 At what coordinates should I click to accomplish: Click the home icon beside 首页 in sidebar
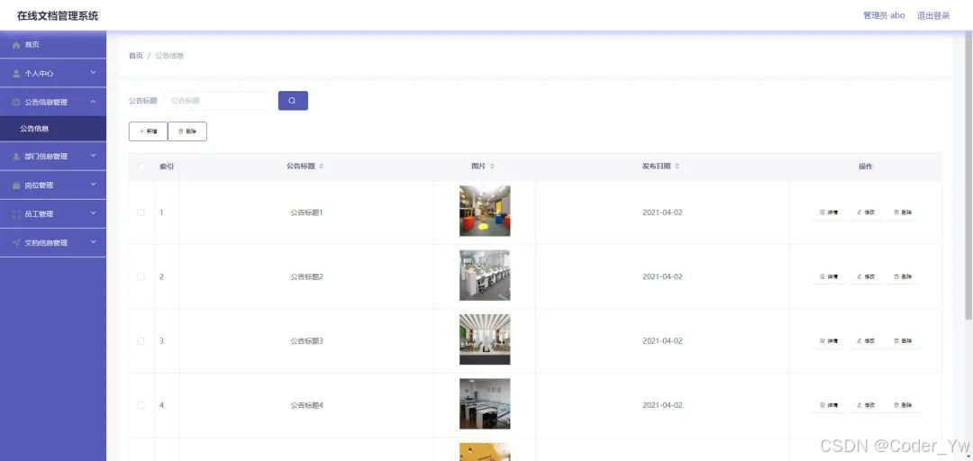tap(16, 45)
